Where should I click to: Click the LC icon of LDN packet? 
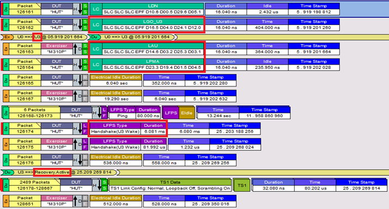(96, 9)
